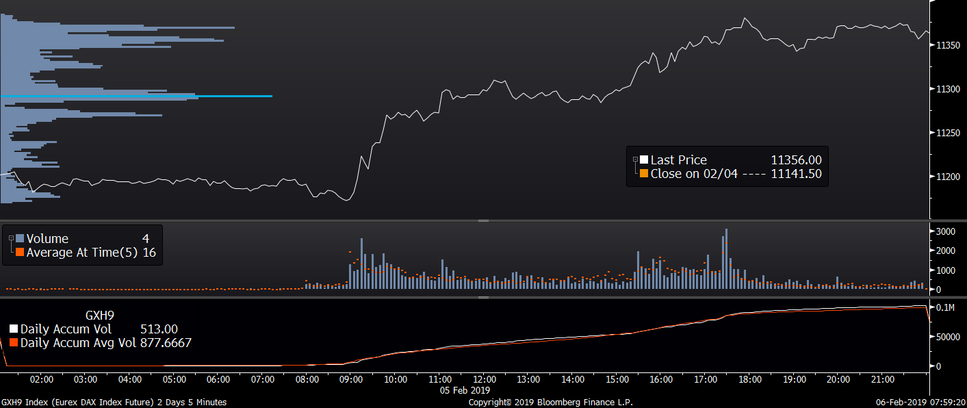The width and height of the screenshot is (967, 408).
Task: Click the GXH9 ticker heading
Action: [x=99, y=316]
